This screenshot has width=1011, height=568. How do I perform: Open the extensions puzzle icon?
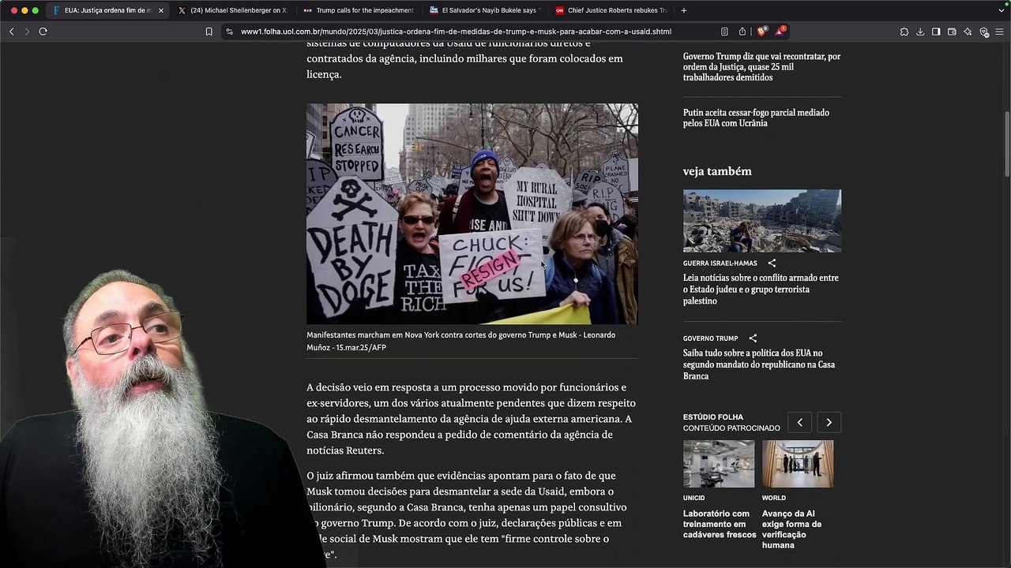[x=904, y=32]
